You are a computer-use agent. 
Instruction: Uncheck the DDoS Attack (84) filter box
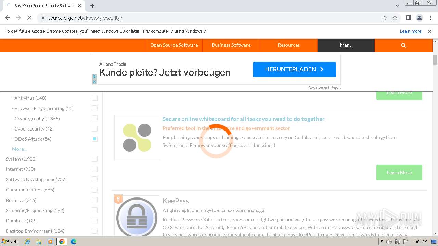(x=95, y=139)
